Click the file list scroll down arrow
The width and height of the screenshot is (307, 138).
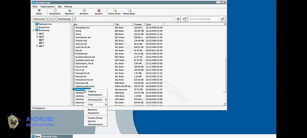[x=225, y=104]
